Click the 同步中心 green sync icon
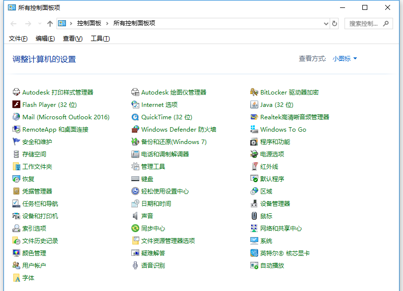This screenshot has width=403, height=291. tap(135, 228)
